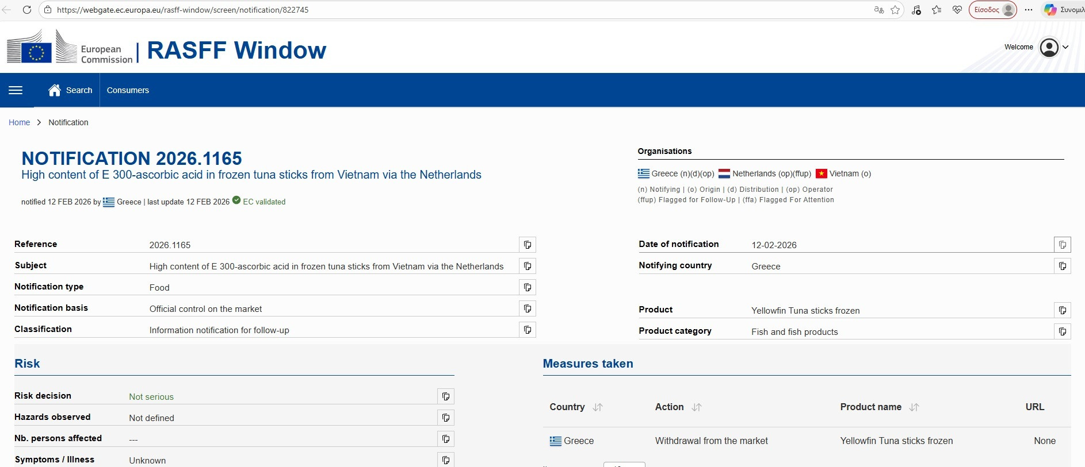Add page to favorites with star icon
1085x467 pixels.
click(895, 10)
